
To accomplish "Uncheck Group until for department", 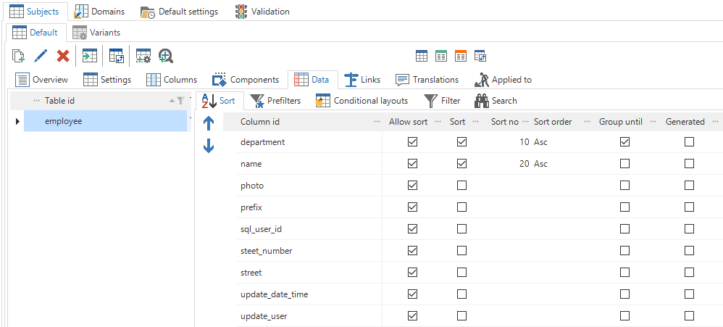I will (624, 142).
